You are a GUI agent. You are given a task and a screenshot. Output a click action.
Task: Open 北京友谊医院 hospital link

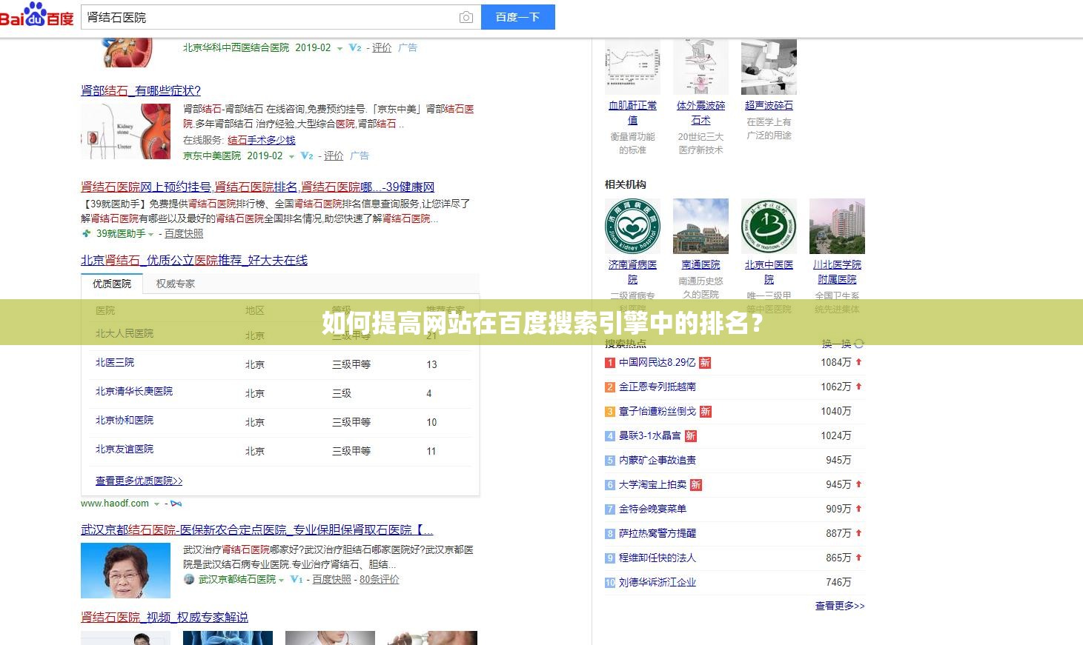pos(125,449)
